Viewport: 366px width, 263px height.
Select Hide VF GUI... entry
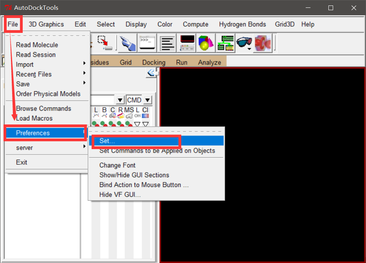pyautogui.click(x=157, y=195)
